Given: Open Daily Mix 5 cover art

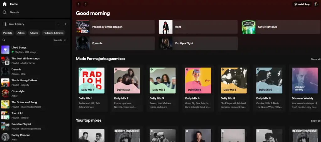Looking at the screenshot, I should coord(234,80).
